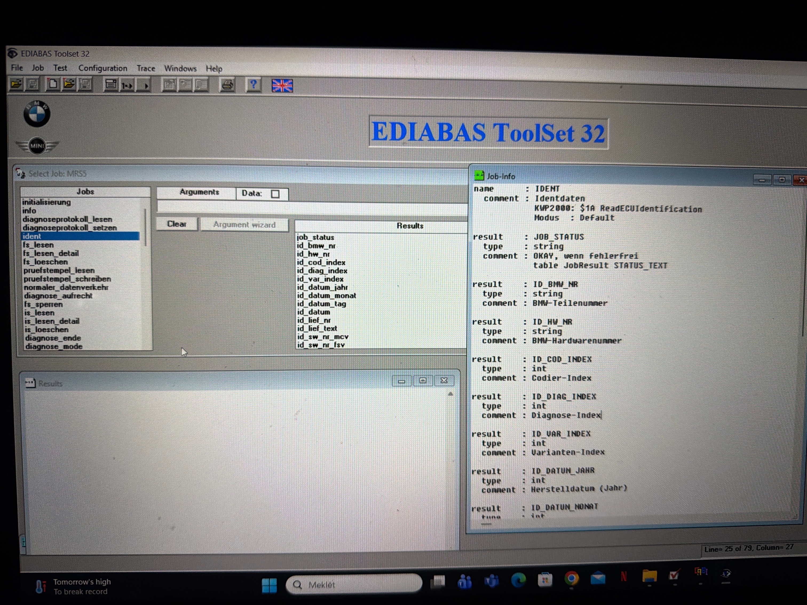Tick the Data checkbox

pyautogui.click(x=275, y=194)
